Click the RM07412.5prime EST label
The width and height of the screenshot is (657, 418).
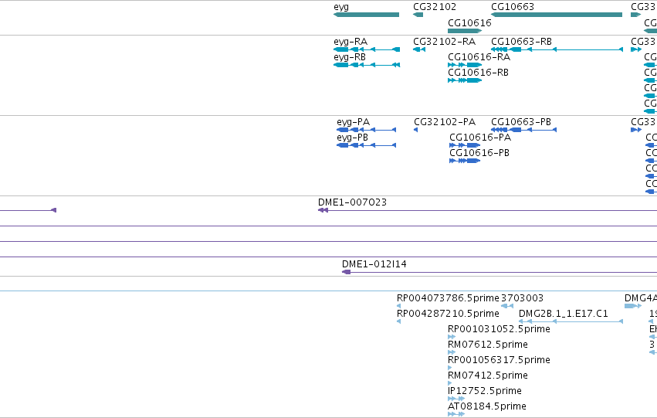pos(488,376)
